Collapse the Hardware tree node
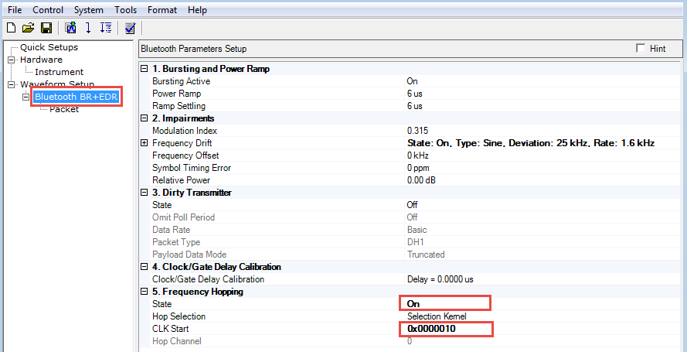 pos(12,60)
